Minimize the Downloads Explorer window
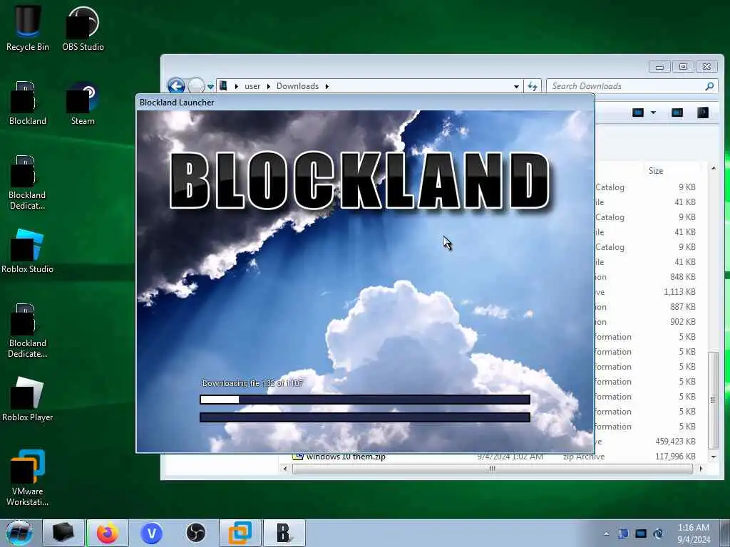 click(x=659, y=67)
